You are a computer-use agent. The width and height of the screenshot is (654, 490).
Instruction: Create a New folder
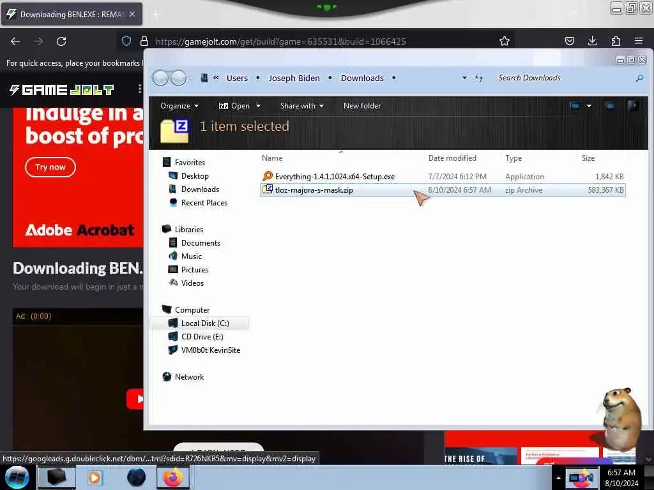click(x=362, y=106)
